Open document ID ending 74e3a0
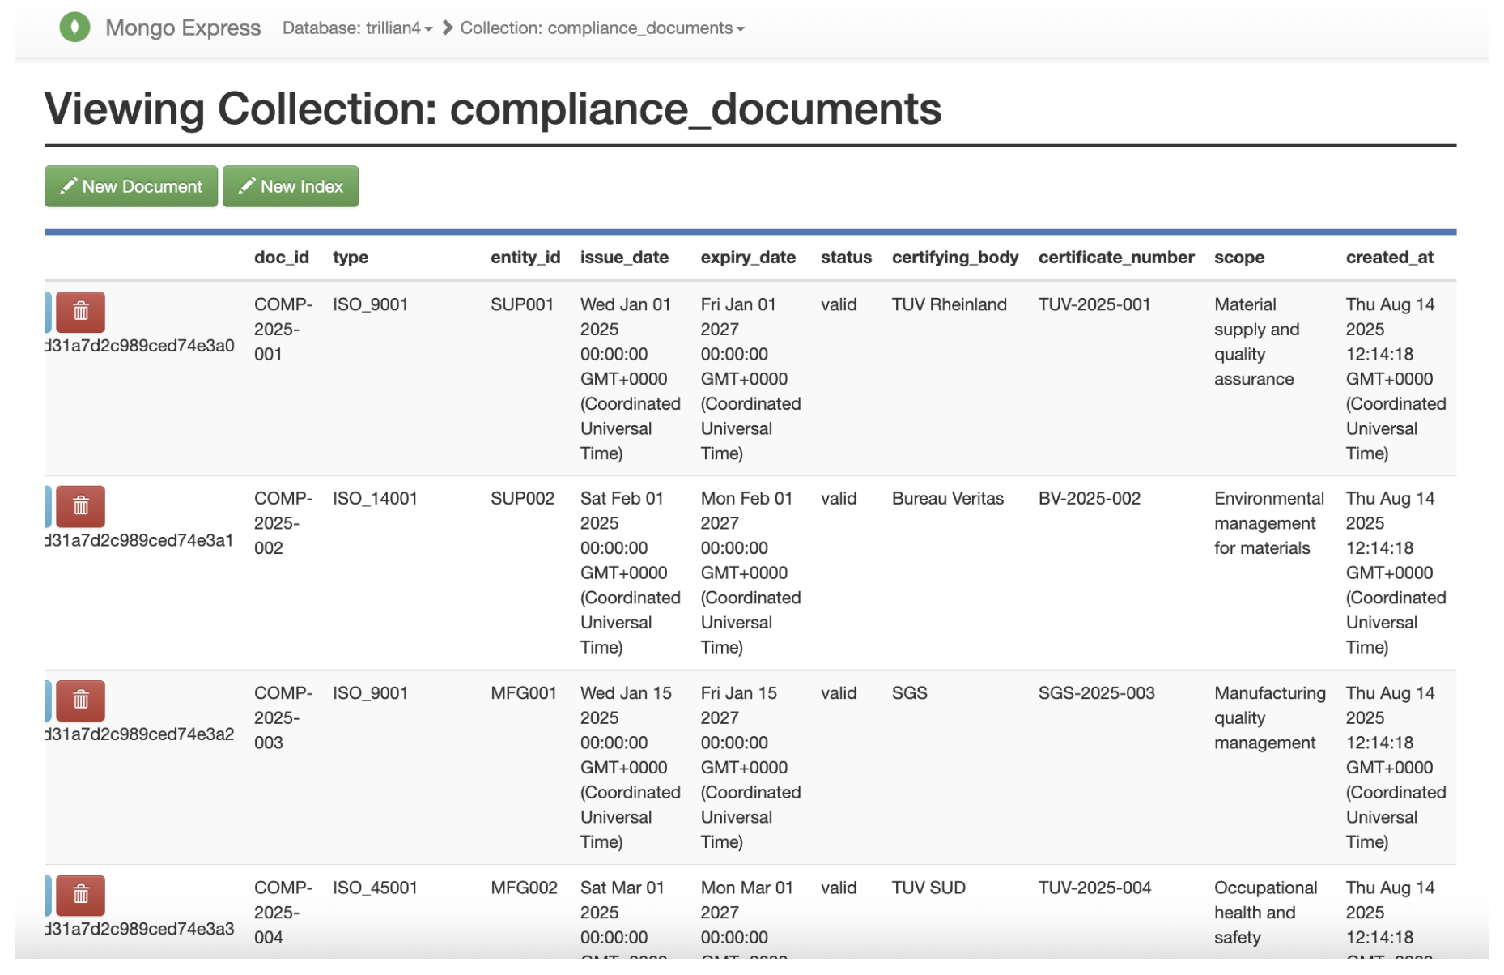 pos(139,346)
